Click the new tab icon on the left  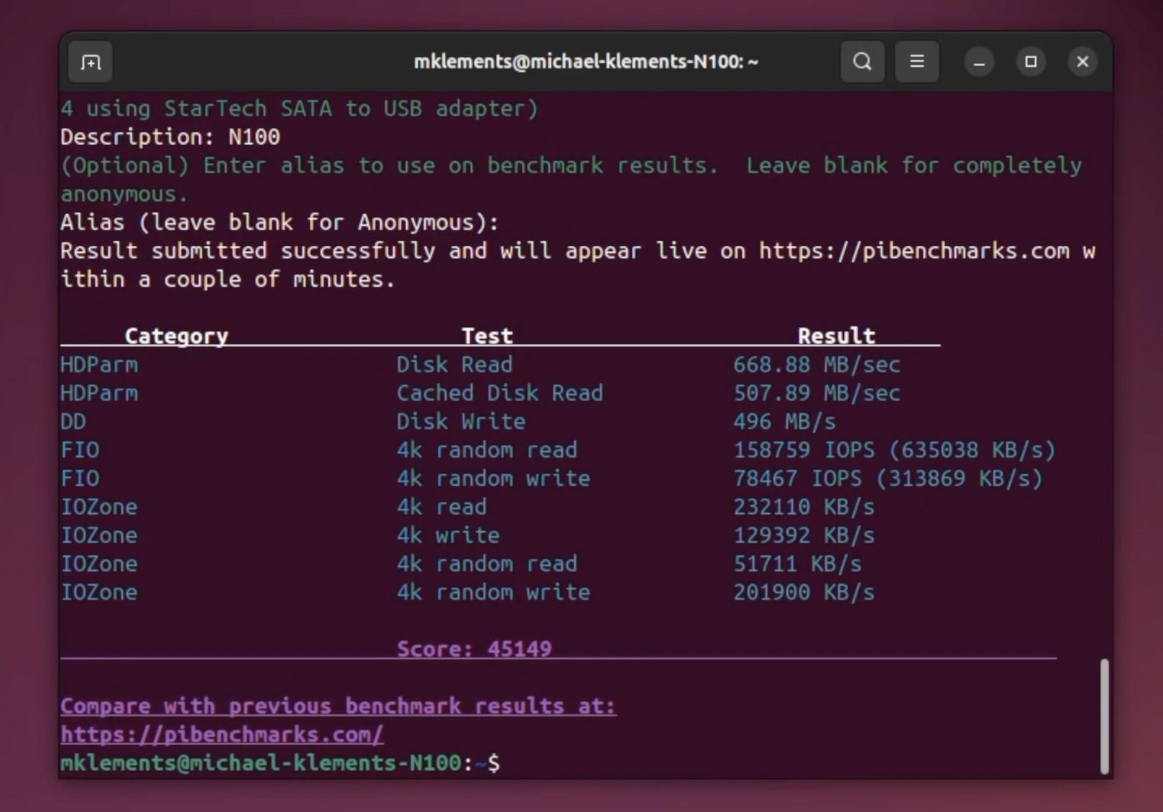click(90, 62)
